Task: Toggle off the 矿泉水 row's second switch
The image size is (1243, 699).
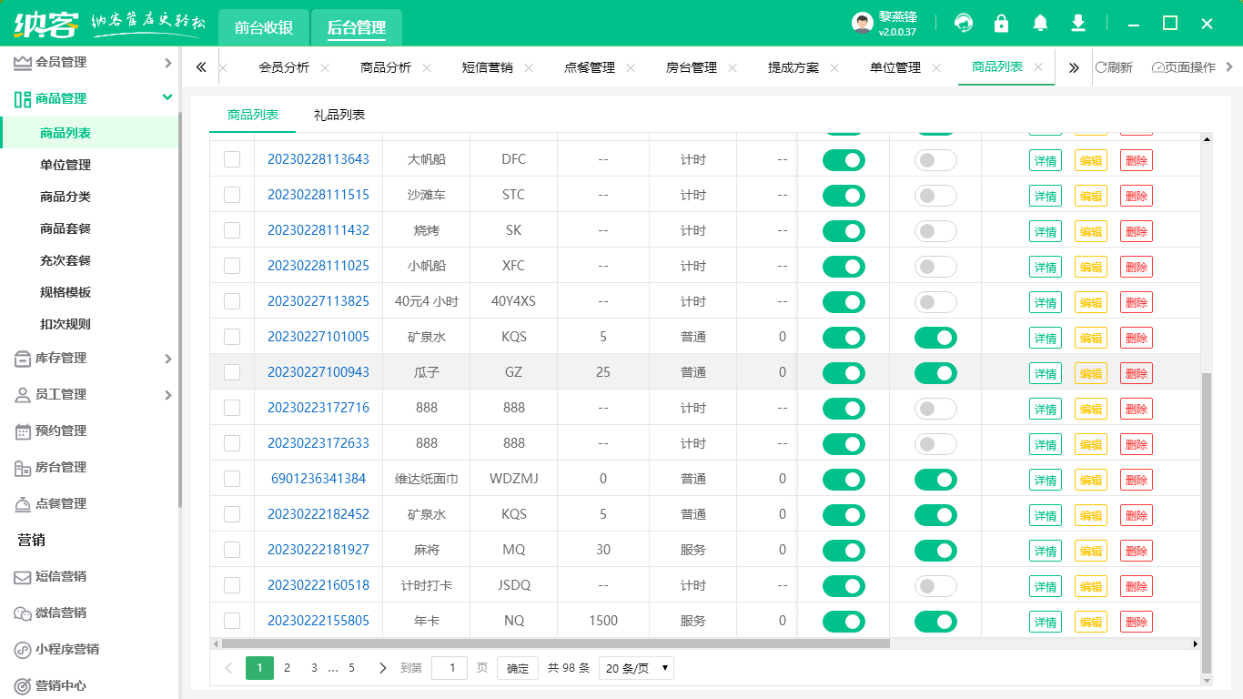Action: click(x=935, y=337)
